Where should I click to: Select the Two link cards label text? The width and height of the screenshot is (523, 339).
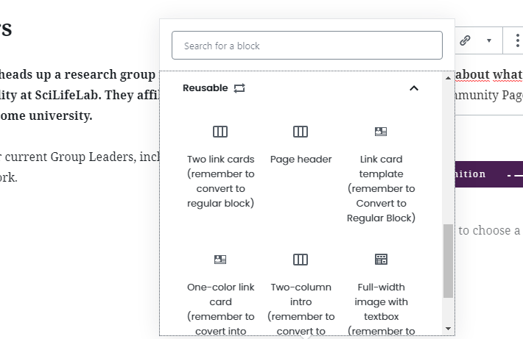pyautogui.click(x=220, y=181)
